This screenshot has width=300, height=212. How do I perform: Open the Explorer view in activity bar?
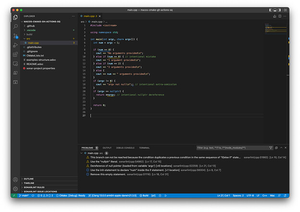15,17
